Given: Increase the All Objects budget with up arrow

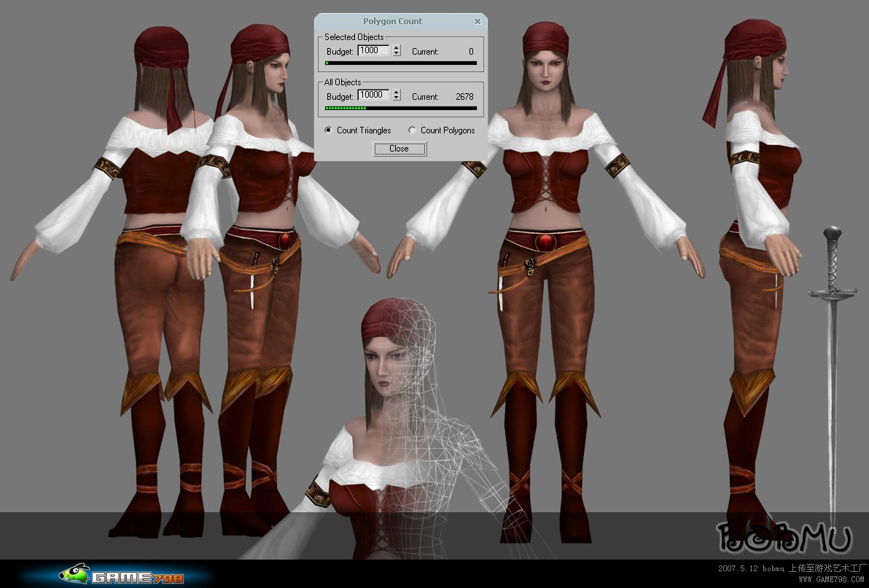Looking at the screenshot, I should point(397,92).
